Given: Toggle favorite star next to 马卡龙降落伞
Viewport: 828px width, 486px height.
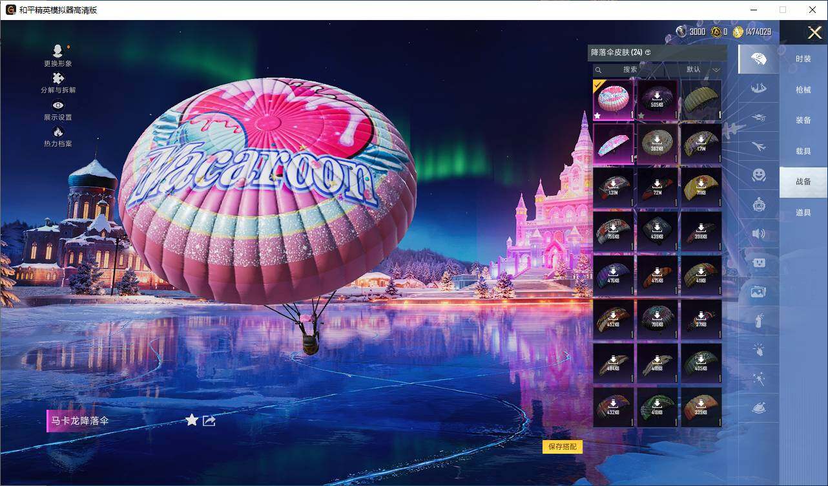Looking at the screenshot, I should point(192,421).
